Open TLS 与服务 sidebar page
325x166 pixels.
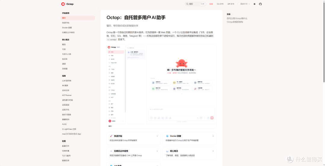[x=66, y=156]
